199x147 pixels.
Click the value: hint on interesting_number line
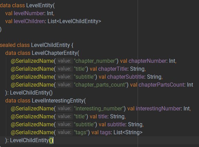click(x=64, y=109)
